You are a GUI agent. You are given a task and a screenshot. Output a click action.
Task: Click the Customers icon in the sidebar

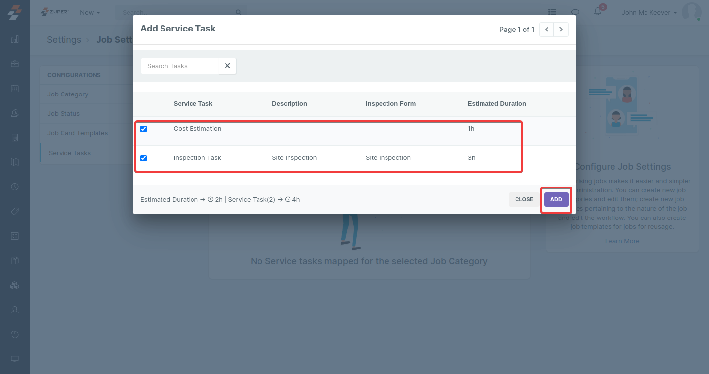point(15,113)
